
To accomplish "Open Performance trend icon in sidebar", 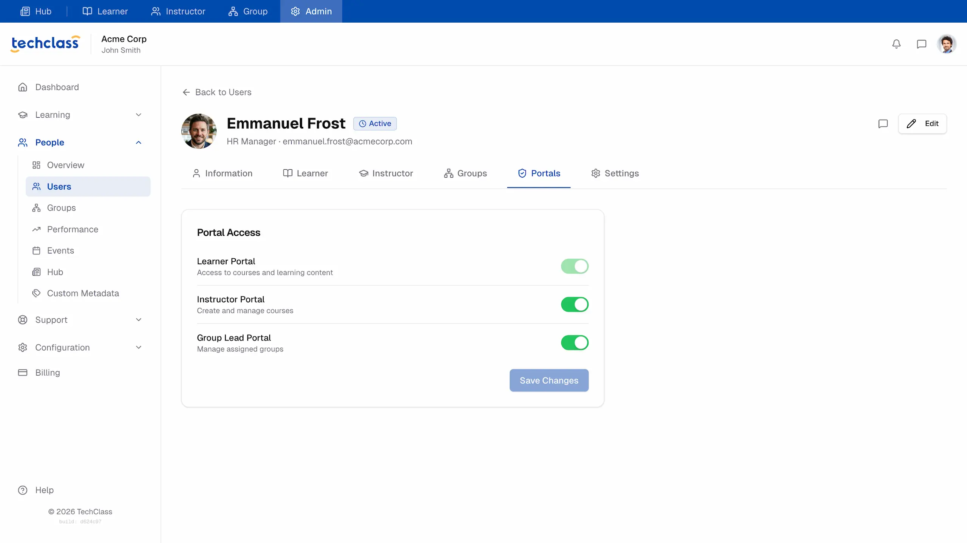I will pos(36,229).
